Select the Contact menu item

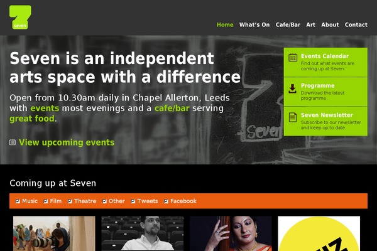click(356, 24)
